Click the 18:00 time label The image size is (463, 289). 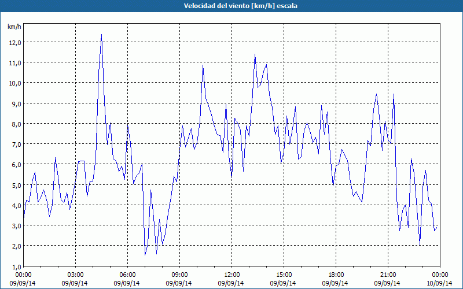pyautogui.click(x=336, y=275)
